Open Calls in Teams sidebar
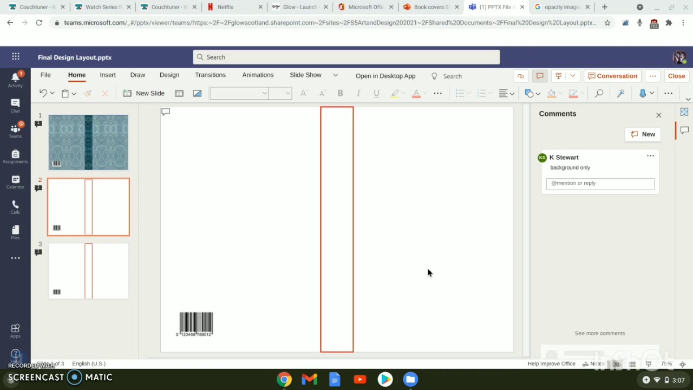Viewport: 693px width, 390px height. click(15, 207)
